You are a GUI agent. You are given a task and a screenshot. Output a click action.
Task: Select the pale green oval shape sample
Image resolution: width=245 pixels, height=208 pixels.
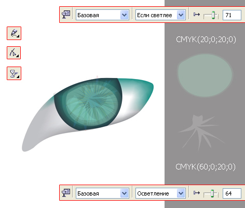click(x=205, y=75)
